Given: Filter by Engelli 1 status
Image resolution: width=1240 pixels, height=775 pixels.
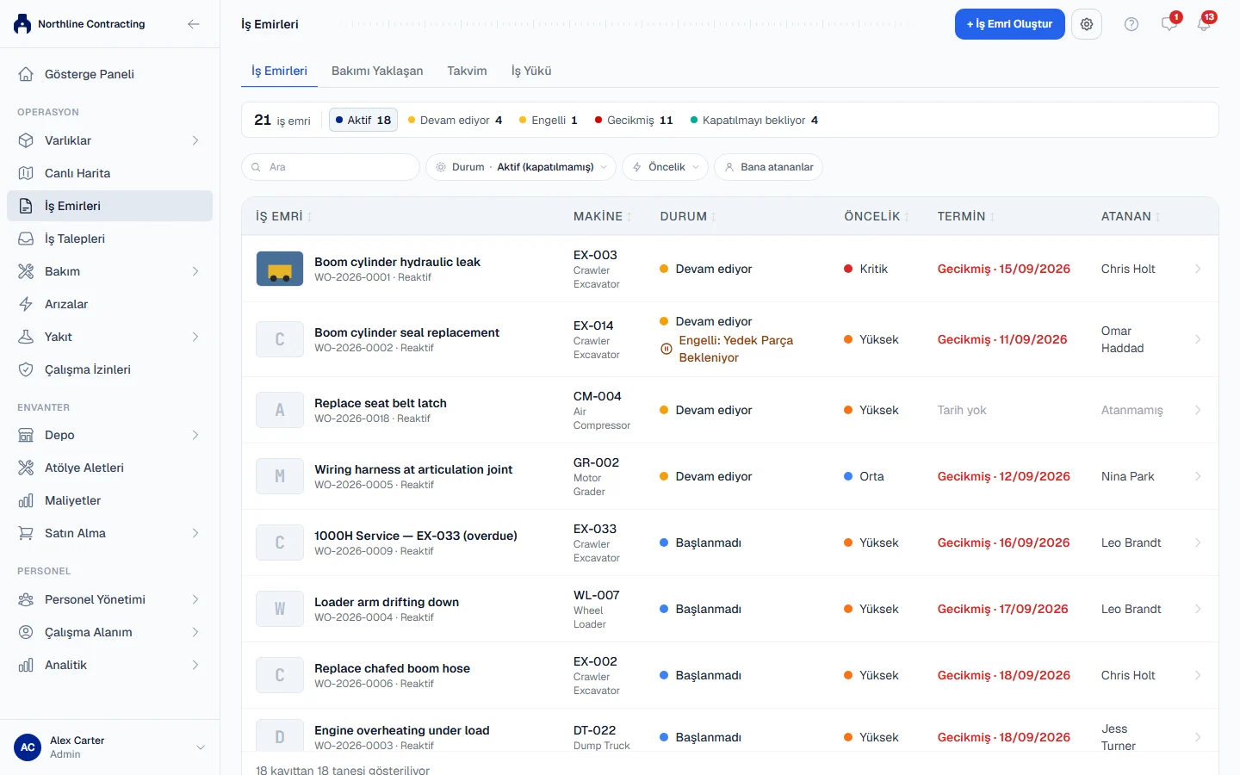Looking at the screenshot, I should tap(548, 120).
